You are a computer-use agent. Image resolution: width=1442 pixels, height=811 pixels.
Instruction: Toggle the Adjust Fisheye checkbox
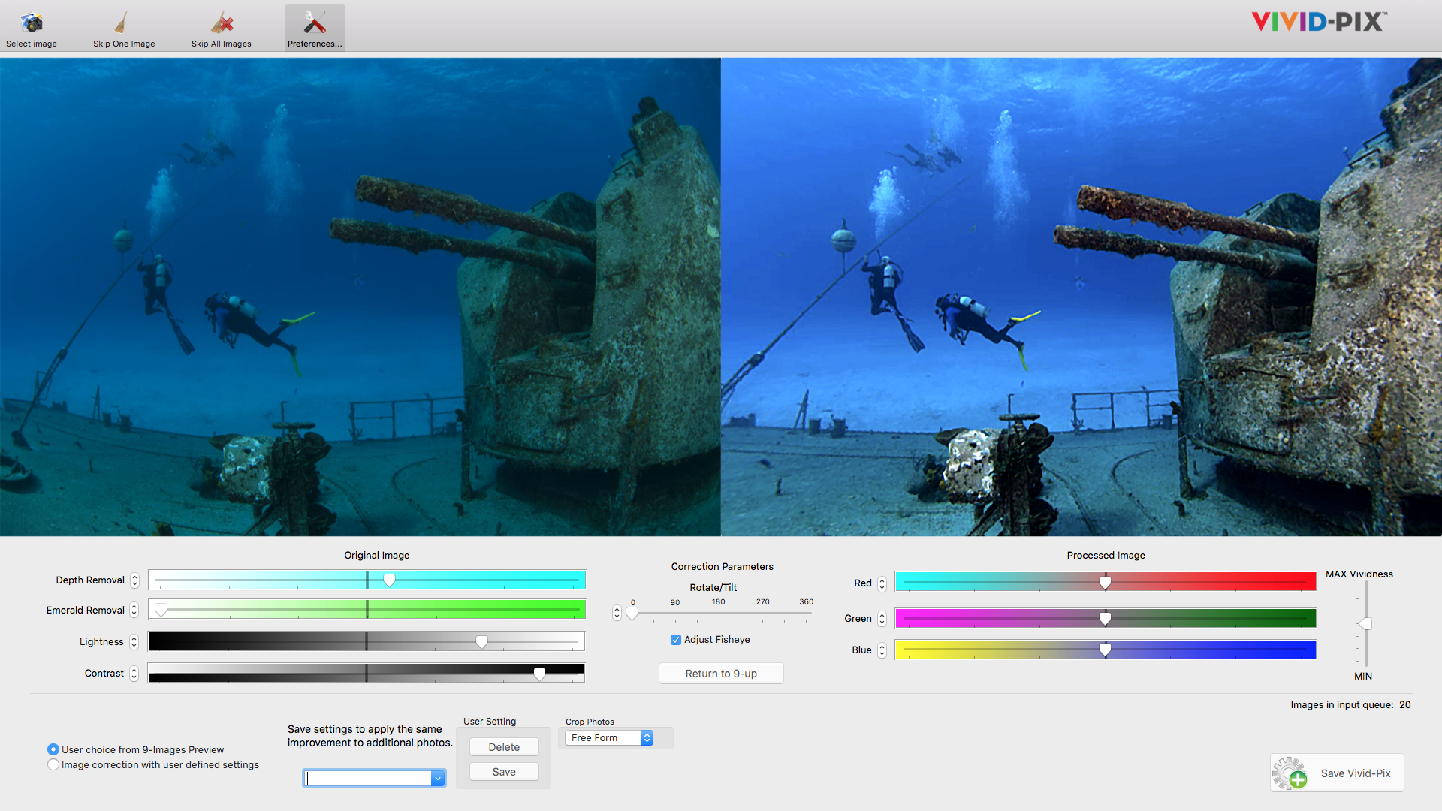coord(676,640)
